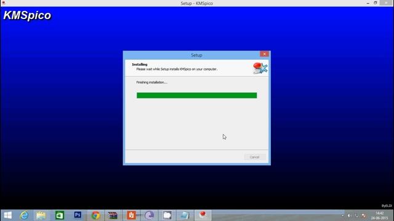Open WinRAR from the taskbar

113,215
